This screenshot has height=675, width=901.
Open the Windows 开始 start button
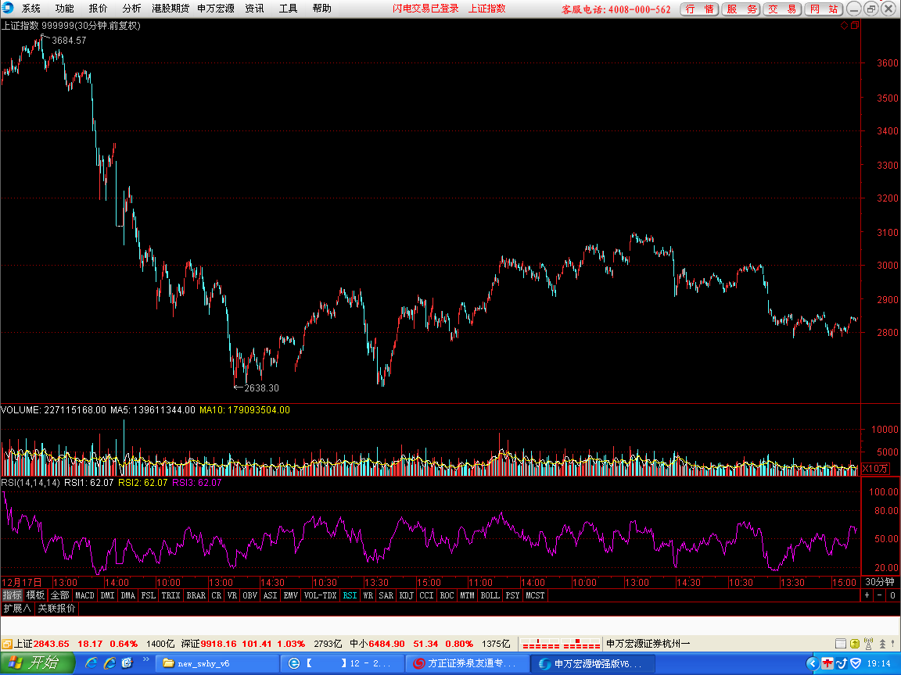pyautogui.click(x=37, y=663)
